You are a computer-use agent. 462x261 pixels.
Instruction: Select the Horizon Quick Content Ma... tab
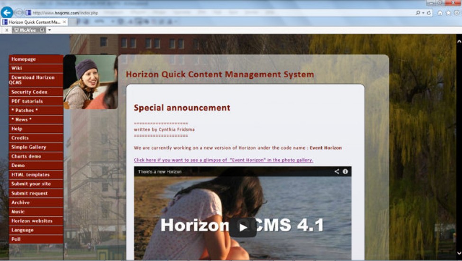34,22
